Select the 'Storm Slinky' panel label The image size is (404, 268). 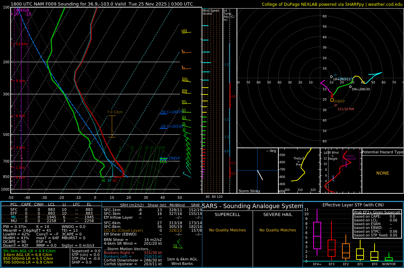tap(249, 191)
